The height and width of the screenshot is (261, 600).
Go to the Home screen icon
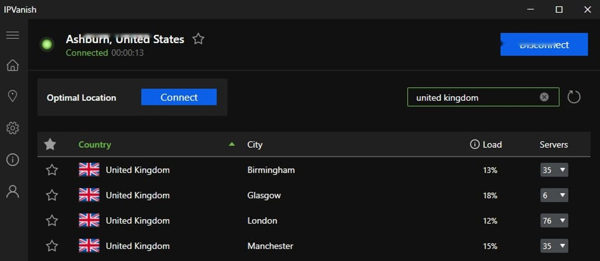click(x=13, y=65)
